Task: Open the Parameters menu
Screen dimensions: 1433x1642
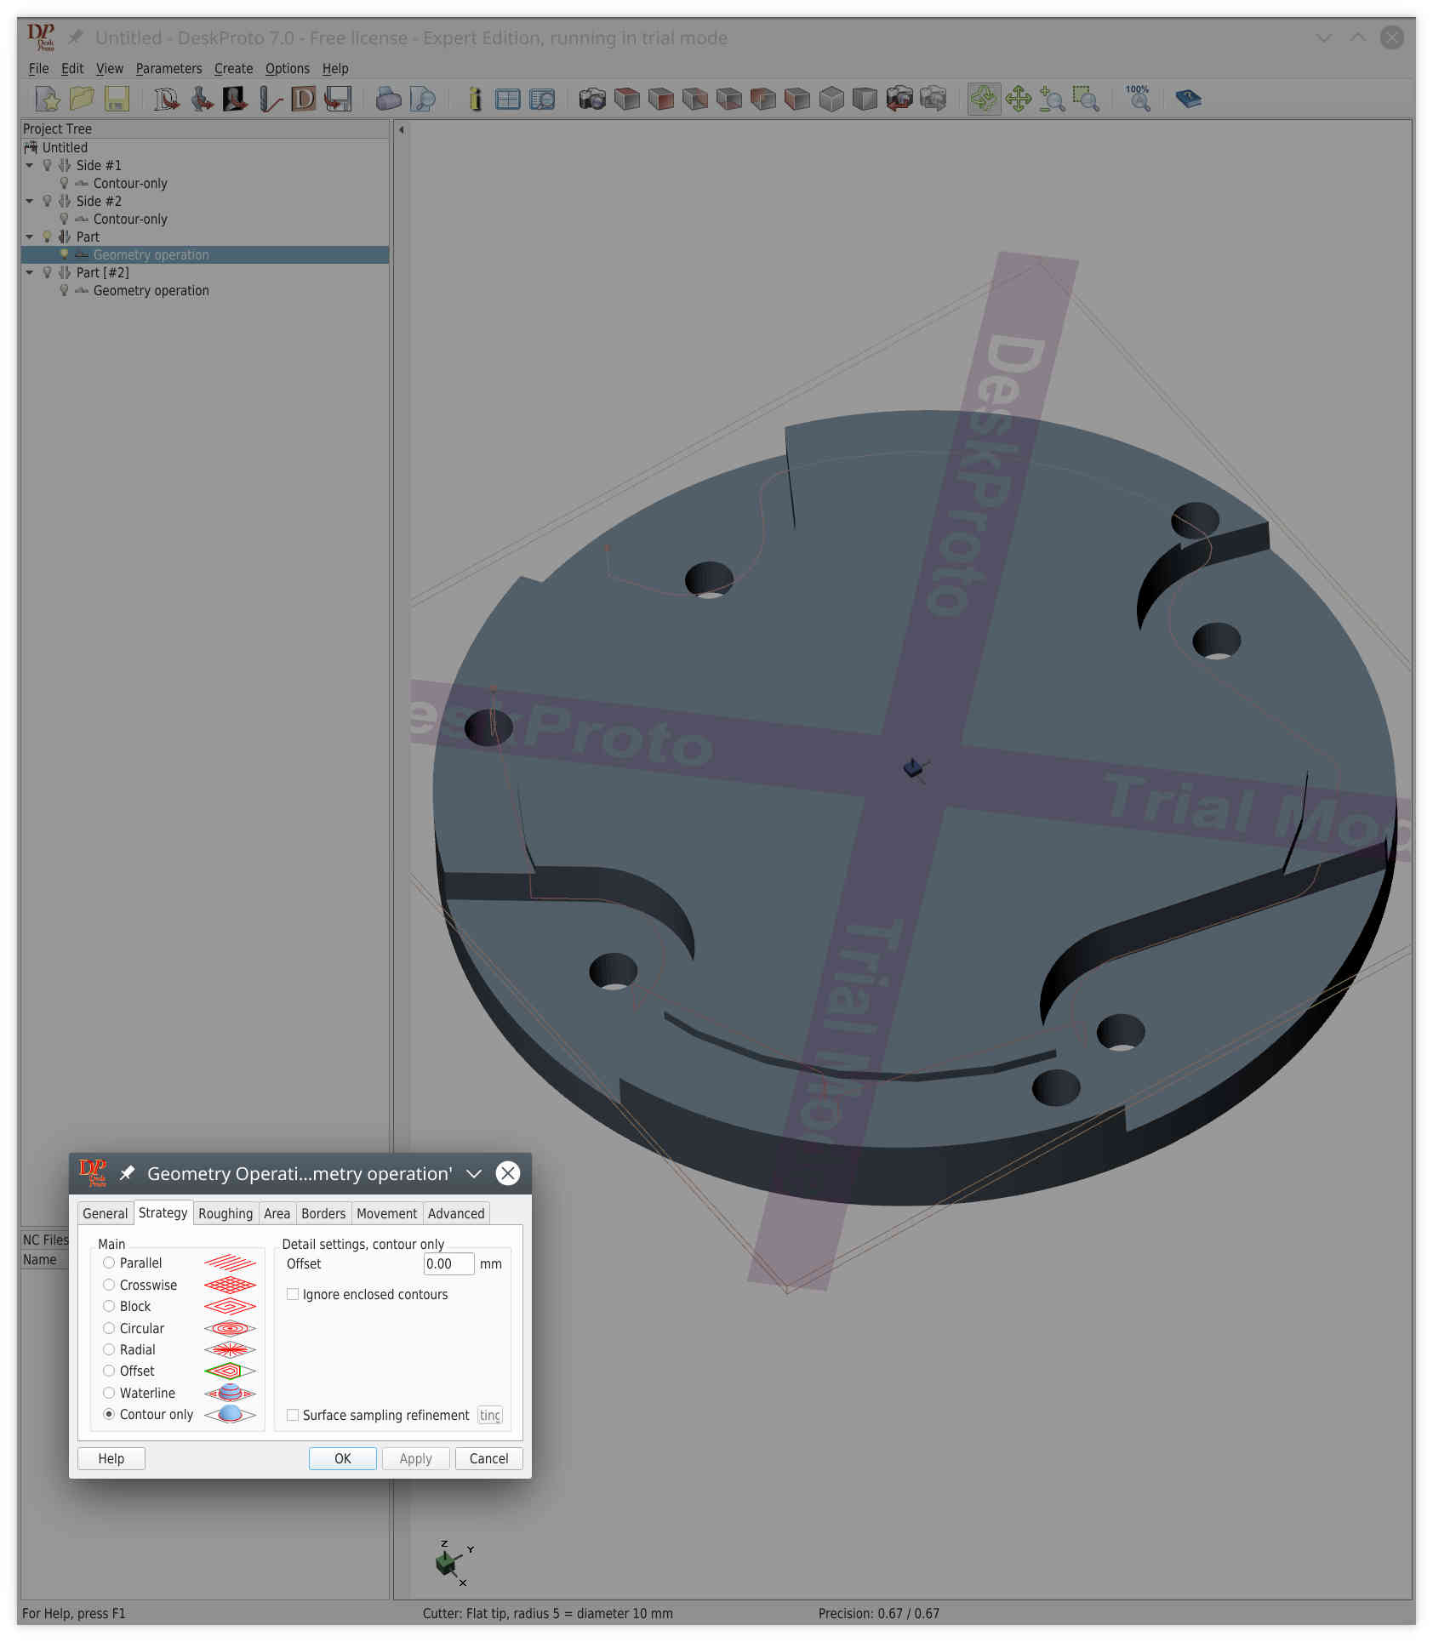Action: [x=168, y=68]
